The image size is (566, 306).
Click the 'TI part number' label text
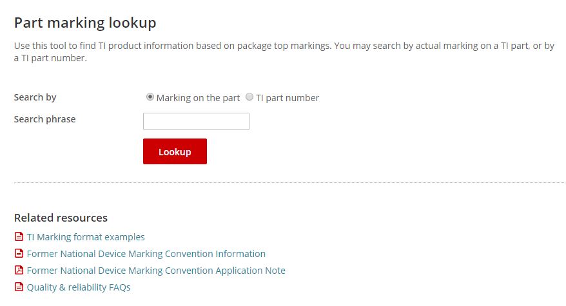click(x=288, y=98)
